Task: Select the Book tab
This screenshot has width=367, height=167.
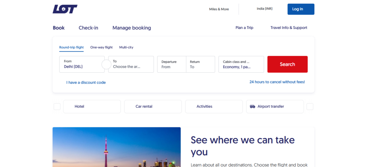Action: tap(58, 28)
